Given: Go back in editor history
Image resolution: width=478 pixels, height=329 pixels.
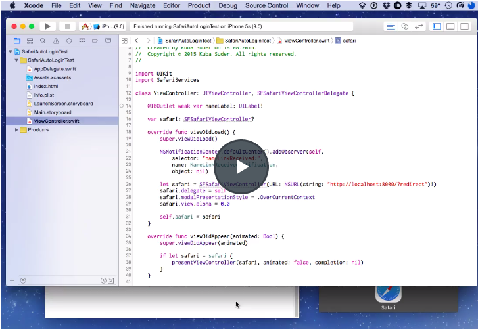Looking at the screenshot, I should click(137, 41).
